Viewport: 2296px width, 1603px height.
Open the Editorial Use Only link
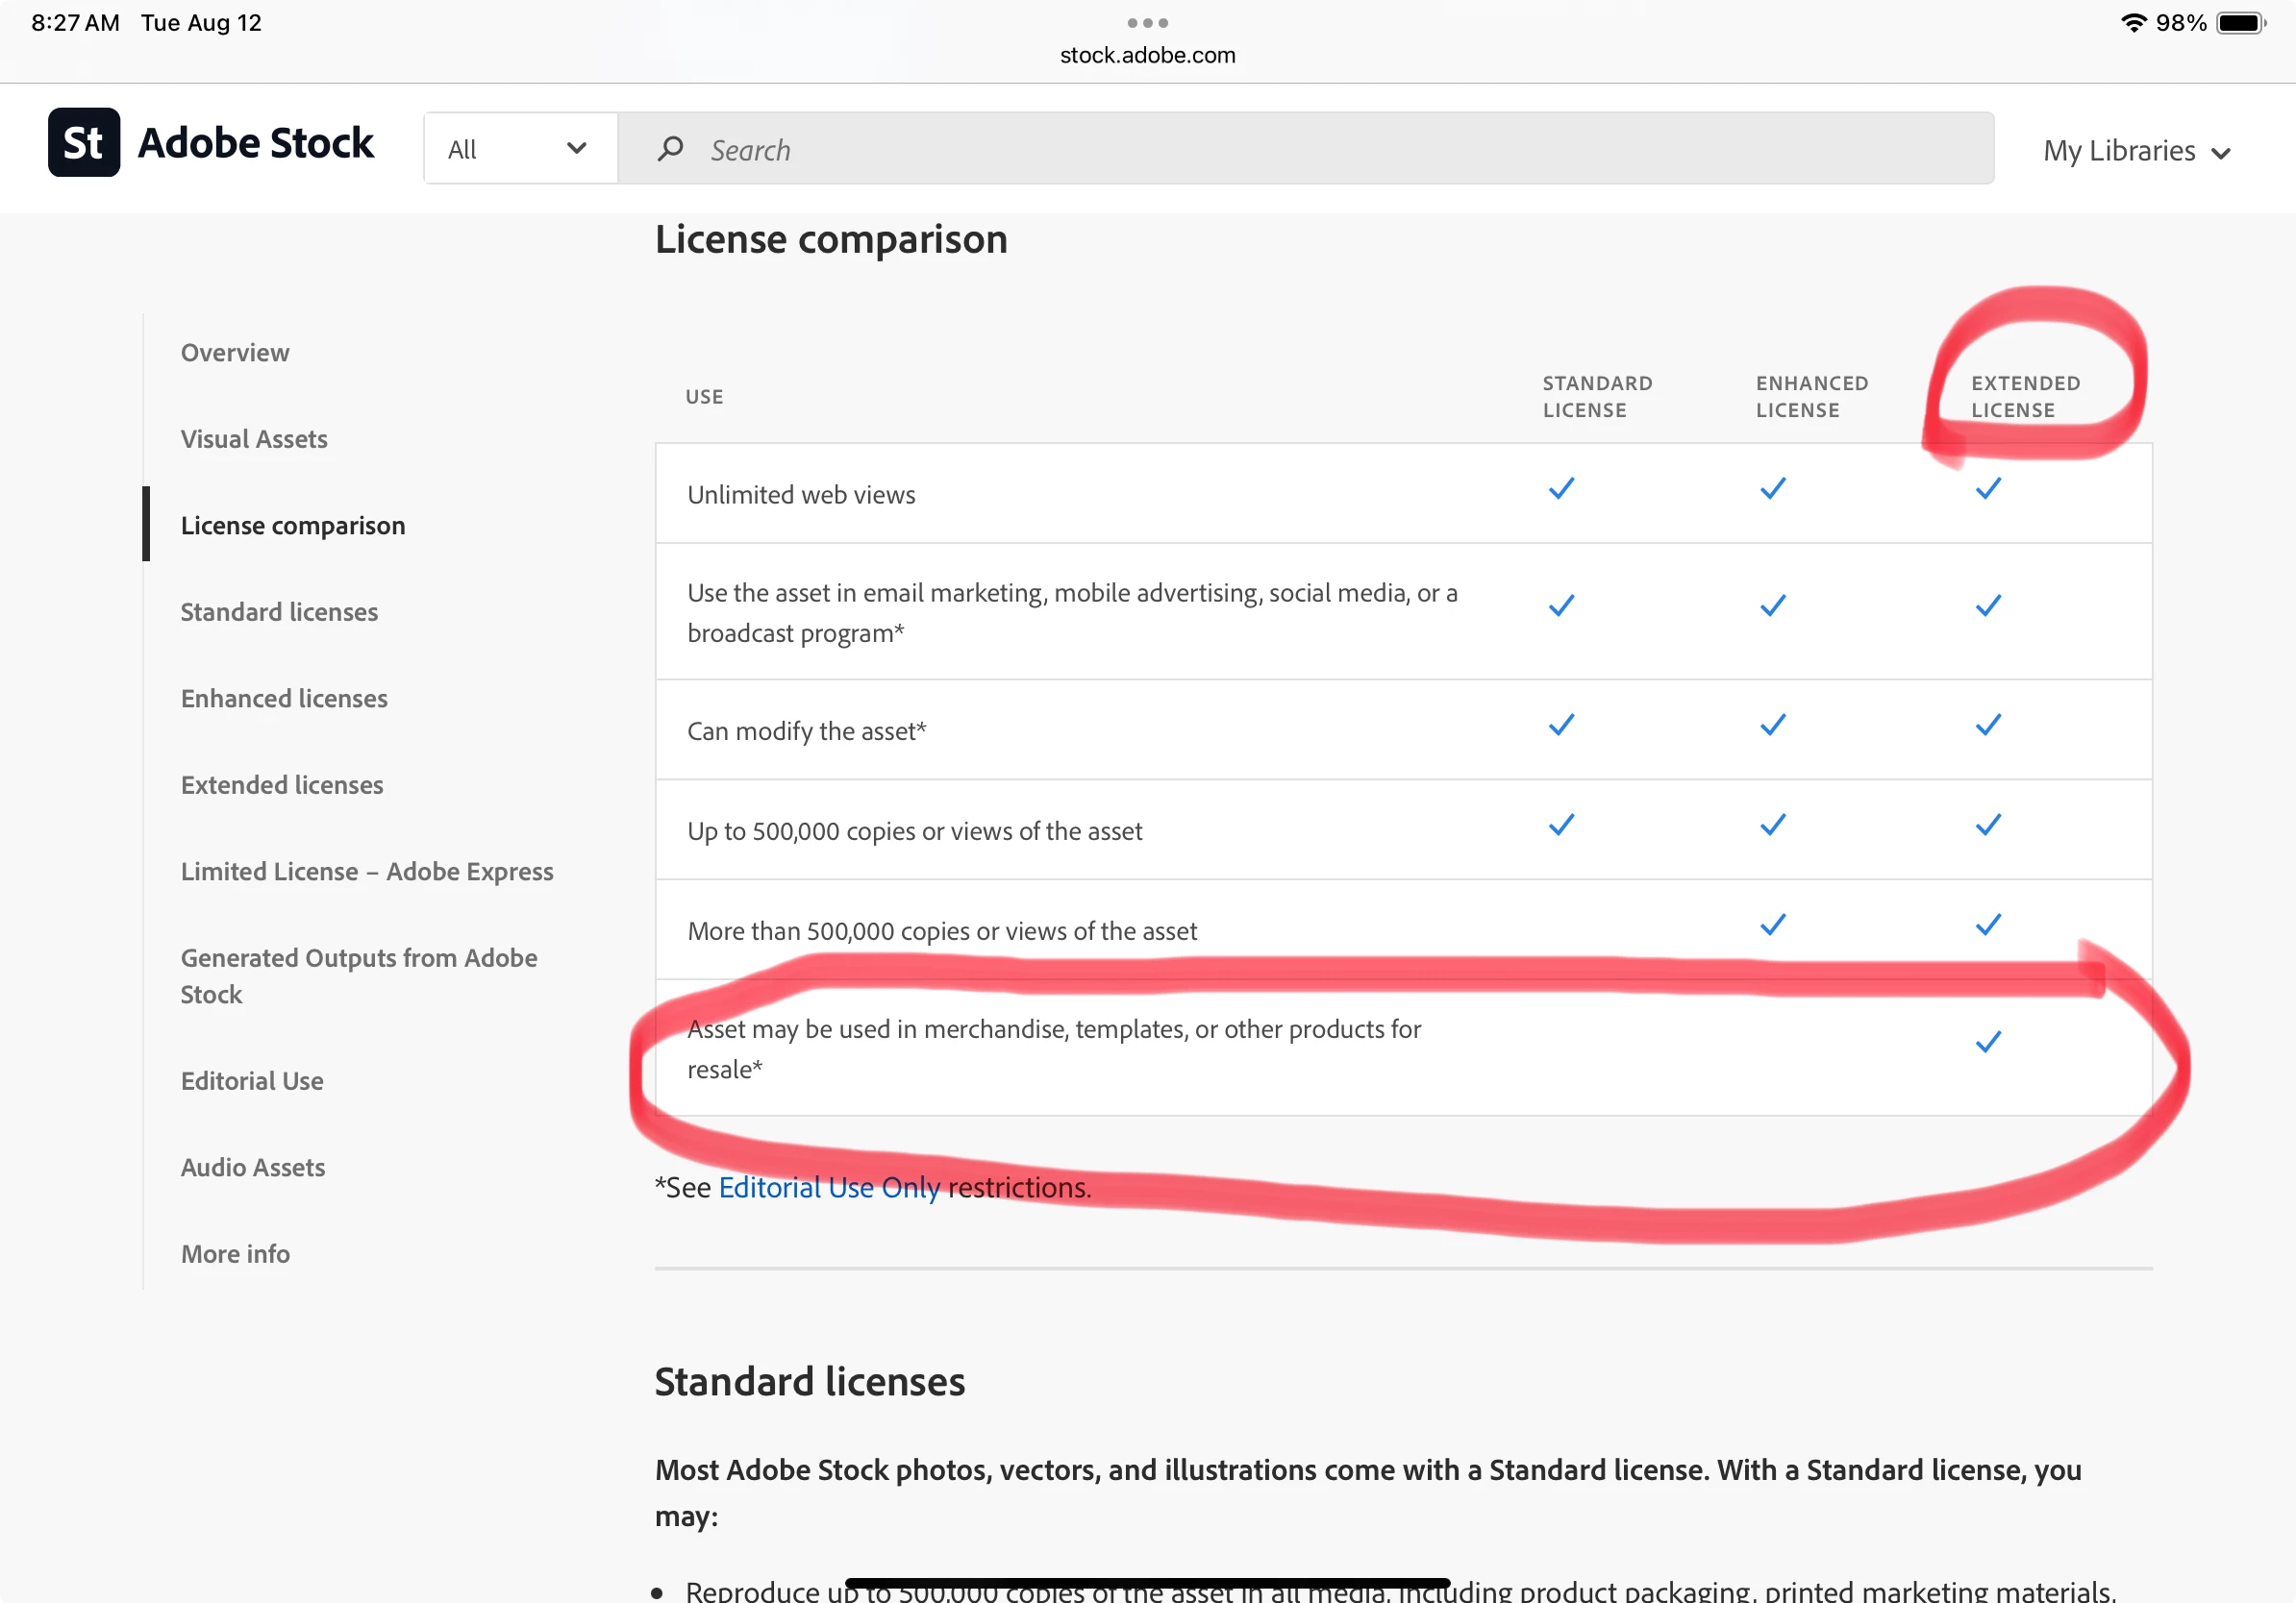tap(829, 1187)
